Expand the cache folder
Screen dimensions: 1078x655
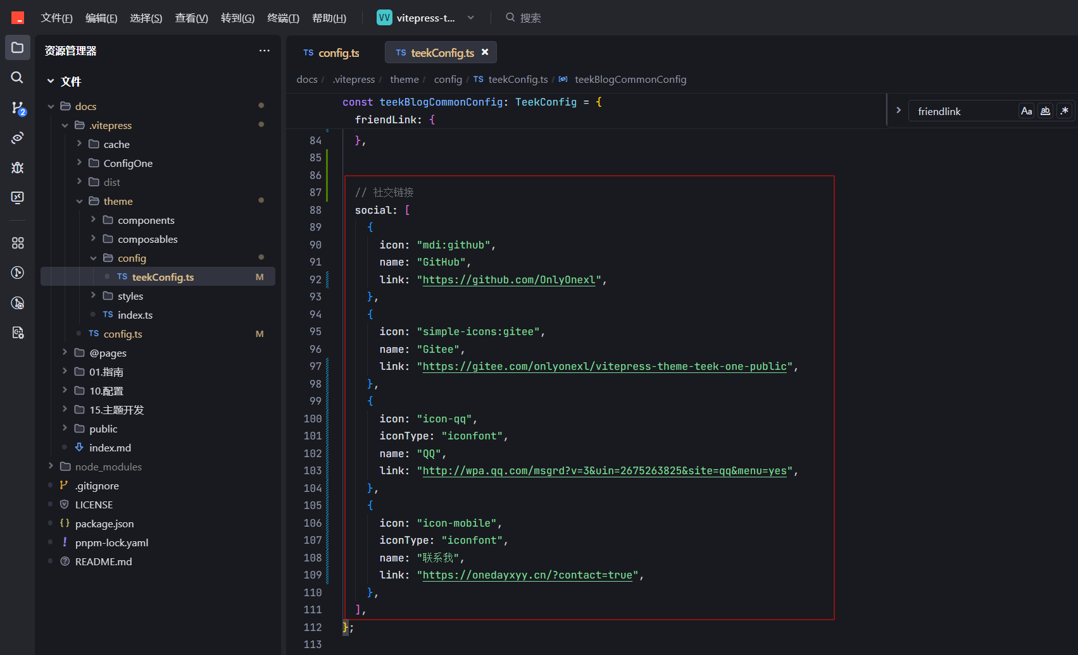(79, 144)
